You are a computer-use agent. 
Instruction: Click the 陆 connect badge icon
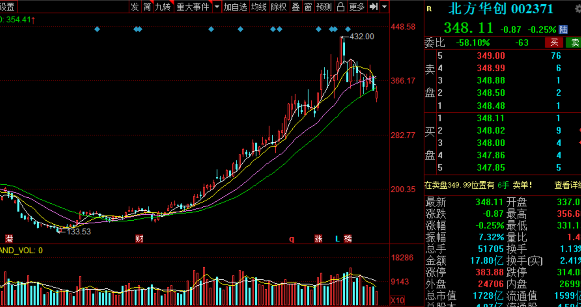pos(563,29)
